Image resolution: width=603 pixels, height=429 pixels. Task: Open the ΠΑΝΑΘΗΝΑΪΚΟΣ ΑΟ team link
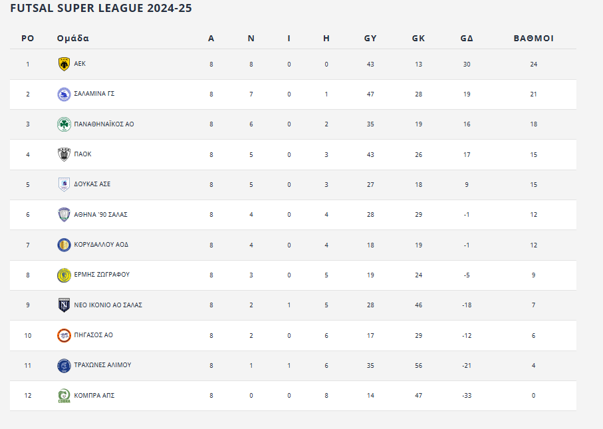pos(104,124)
